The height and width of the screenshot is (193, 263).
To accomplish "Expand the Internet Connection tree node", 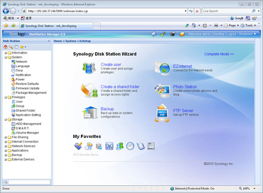I will pos(5,142).
